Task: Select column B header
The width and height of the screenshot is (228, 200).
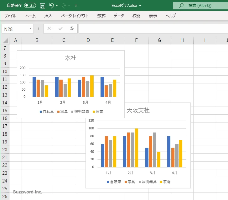Action: (x=37, y=40)
